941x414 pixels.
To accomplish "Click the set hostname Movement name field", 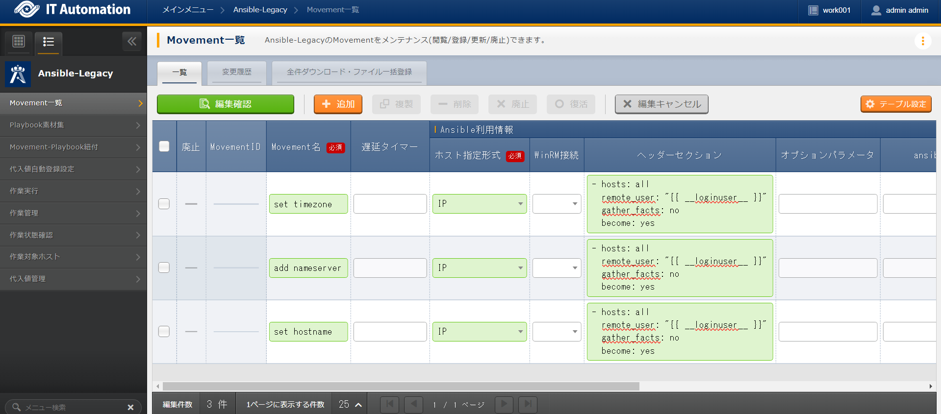I will coord(308,332).
